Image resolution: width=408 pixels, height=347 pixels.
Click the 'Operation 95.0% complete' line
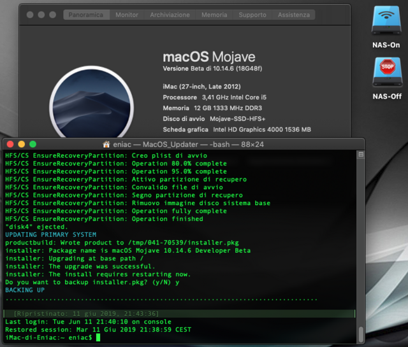(116, 171)
